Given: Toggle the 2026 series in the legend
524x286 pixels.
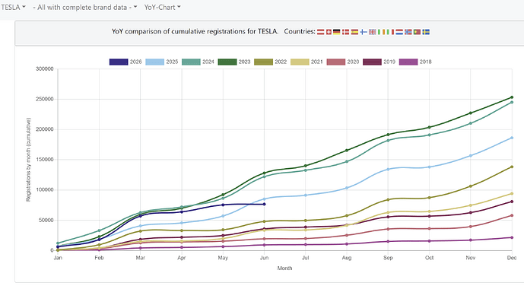Looking at the screenshot, I should coord(125,62).
